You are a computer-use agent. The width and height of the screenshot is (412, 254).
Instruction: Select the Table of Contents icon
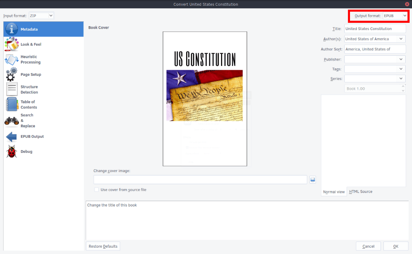pyautogui.click(x=12, y=105)
